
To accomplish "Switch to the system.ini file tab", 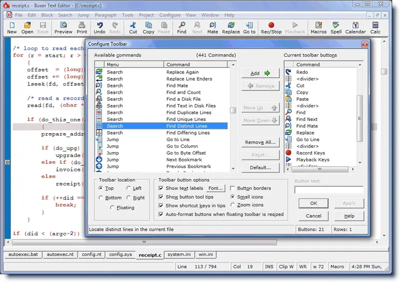I will click(179, 254).
